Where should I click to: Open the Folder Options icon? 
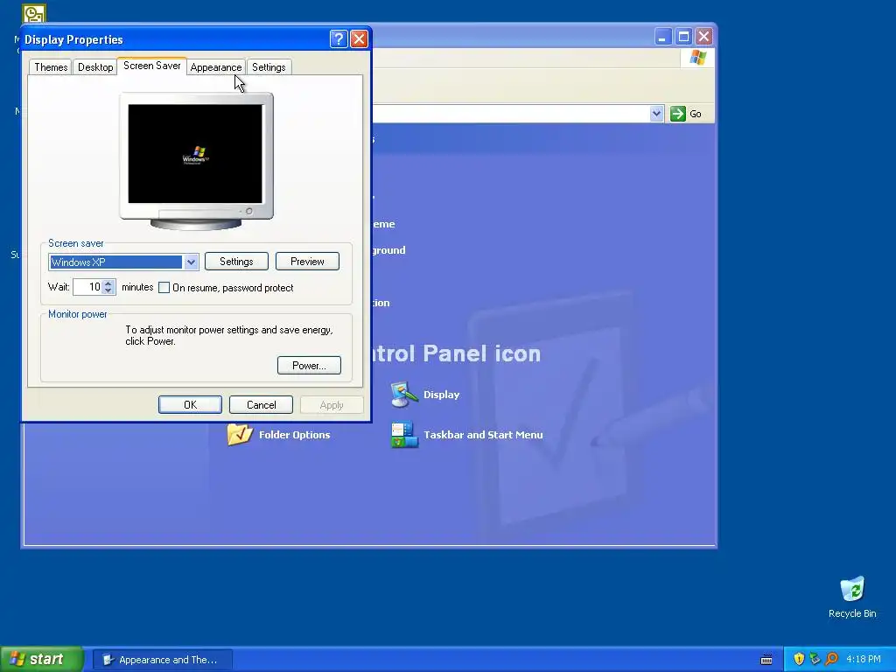pyautogui.click(x=279, y=434)
